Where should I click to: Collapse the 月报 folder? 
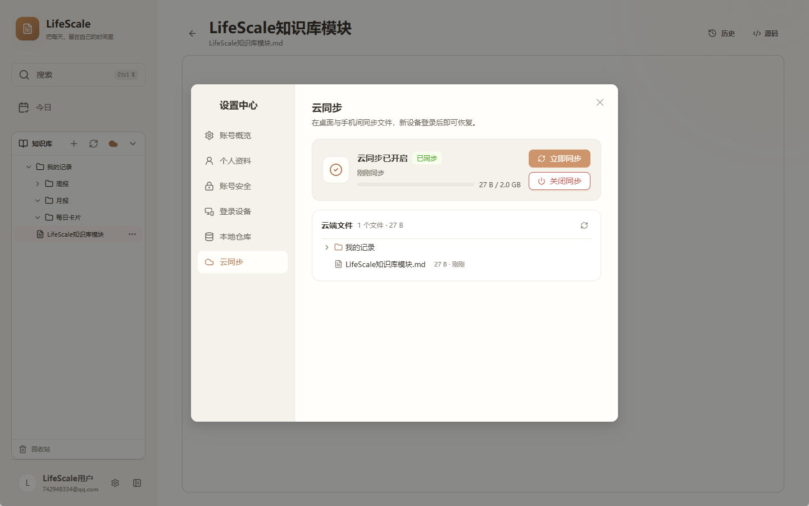[38, 201]
